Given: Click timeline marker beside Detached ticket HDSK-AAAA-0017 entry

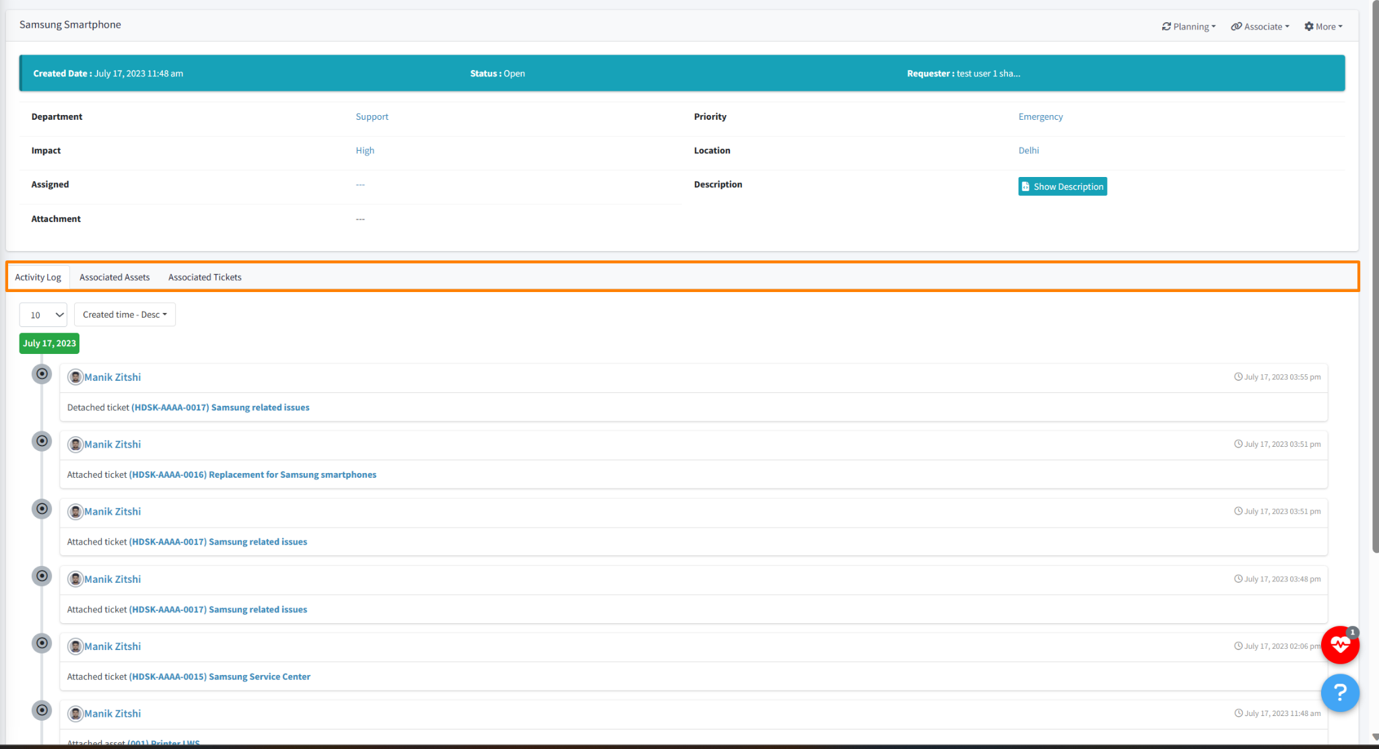Looking at the screenshot, I should pyautogui.click(x=42, y=374).
